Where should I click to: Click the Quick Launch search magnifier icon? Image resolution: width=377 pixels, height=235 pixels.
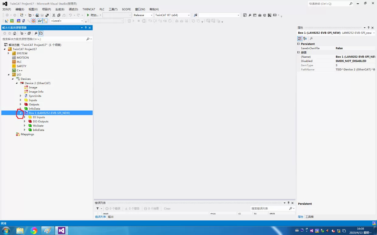tap(351, 4)
